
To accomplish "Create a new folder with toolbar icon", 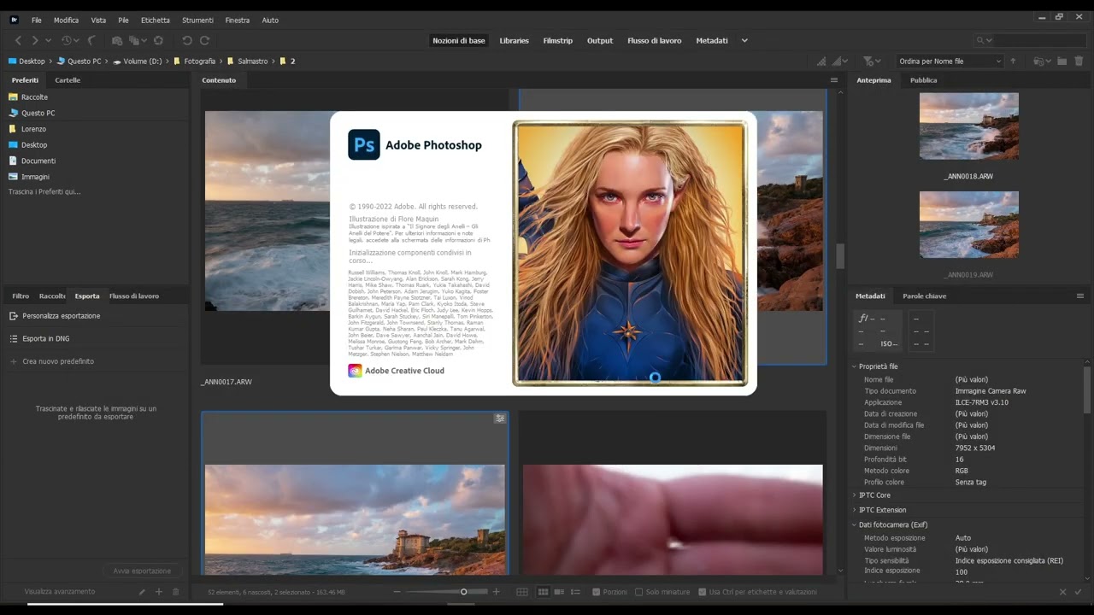I will click(x=1062, y=61).
